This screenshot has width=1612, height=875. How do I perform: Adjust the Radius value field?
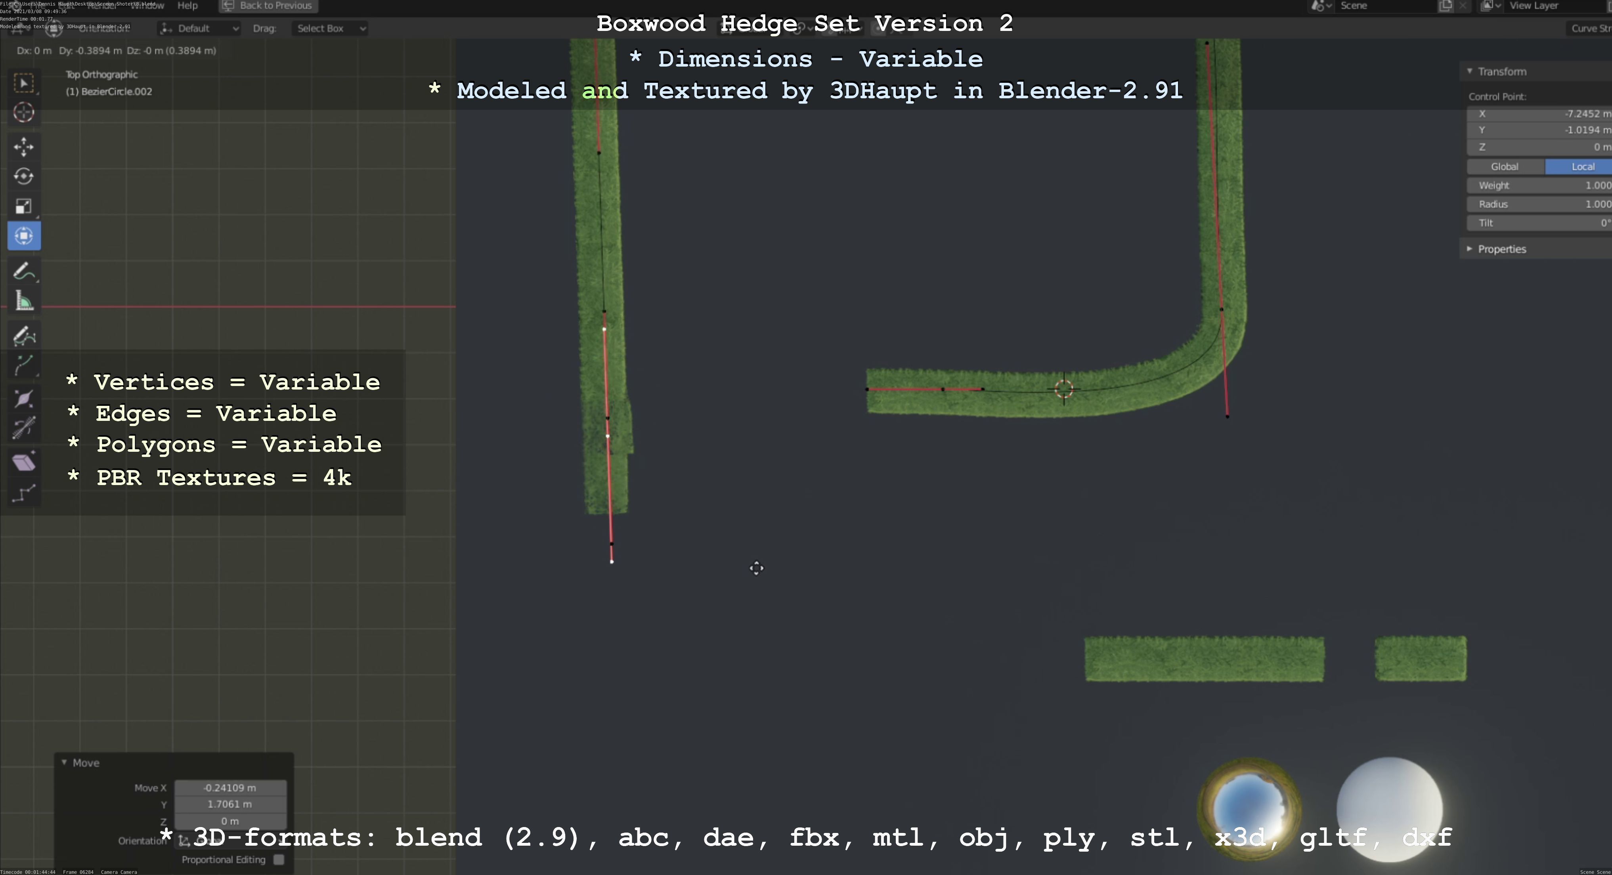pyautogui.click(x=1539, y=204)
